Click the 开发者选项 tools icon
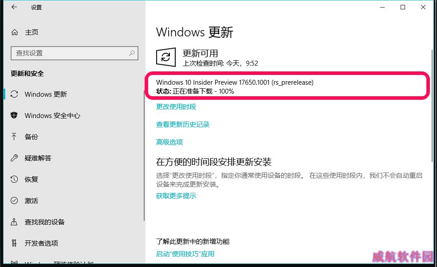 point(14,243)
